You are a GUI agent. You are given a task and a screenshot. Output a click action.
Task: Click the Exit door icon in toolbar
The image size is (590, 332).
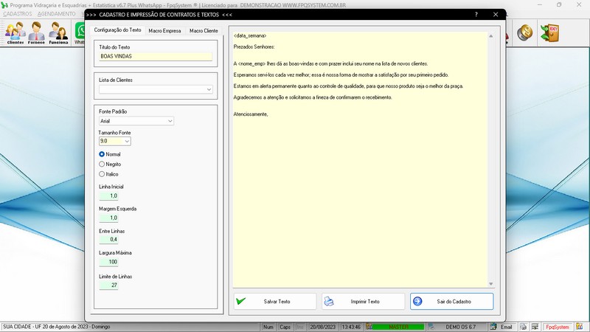(549, 33)
